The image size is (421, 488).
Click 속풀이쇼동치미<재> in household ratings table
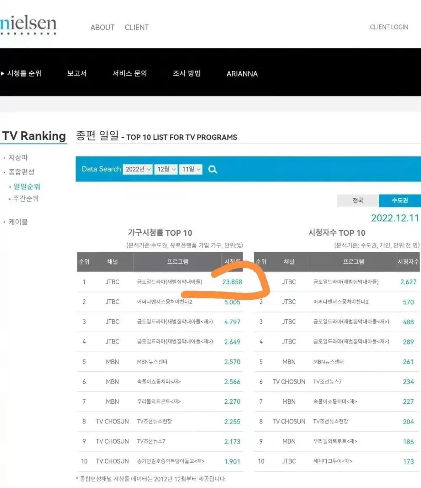pos(159,381)
